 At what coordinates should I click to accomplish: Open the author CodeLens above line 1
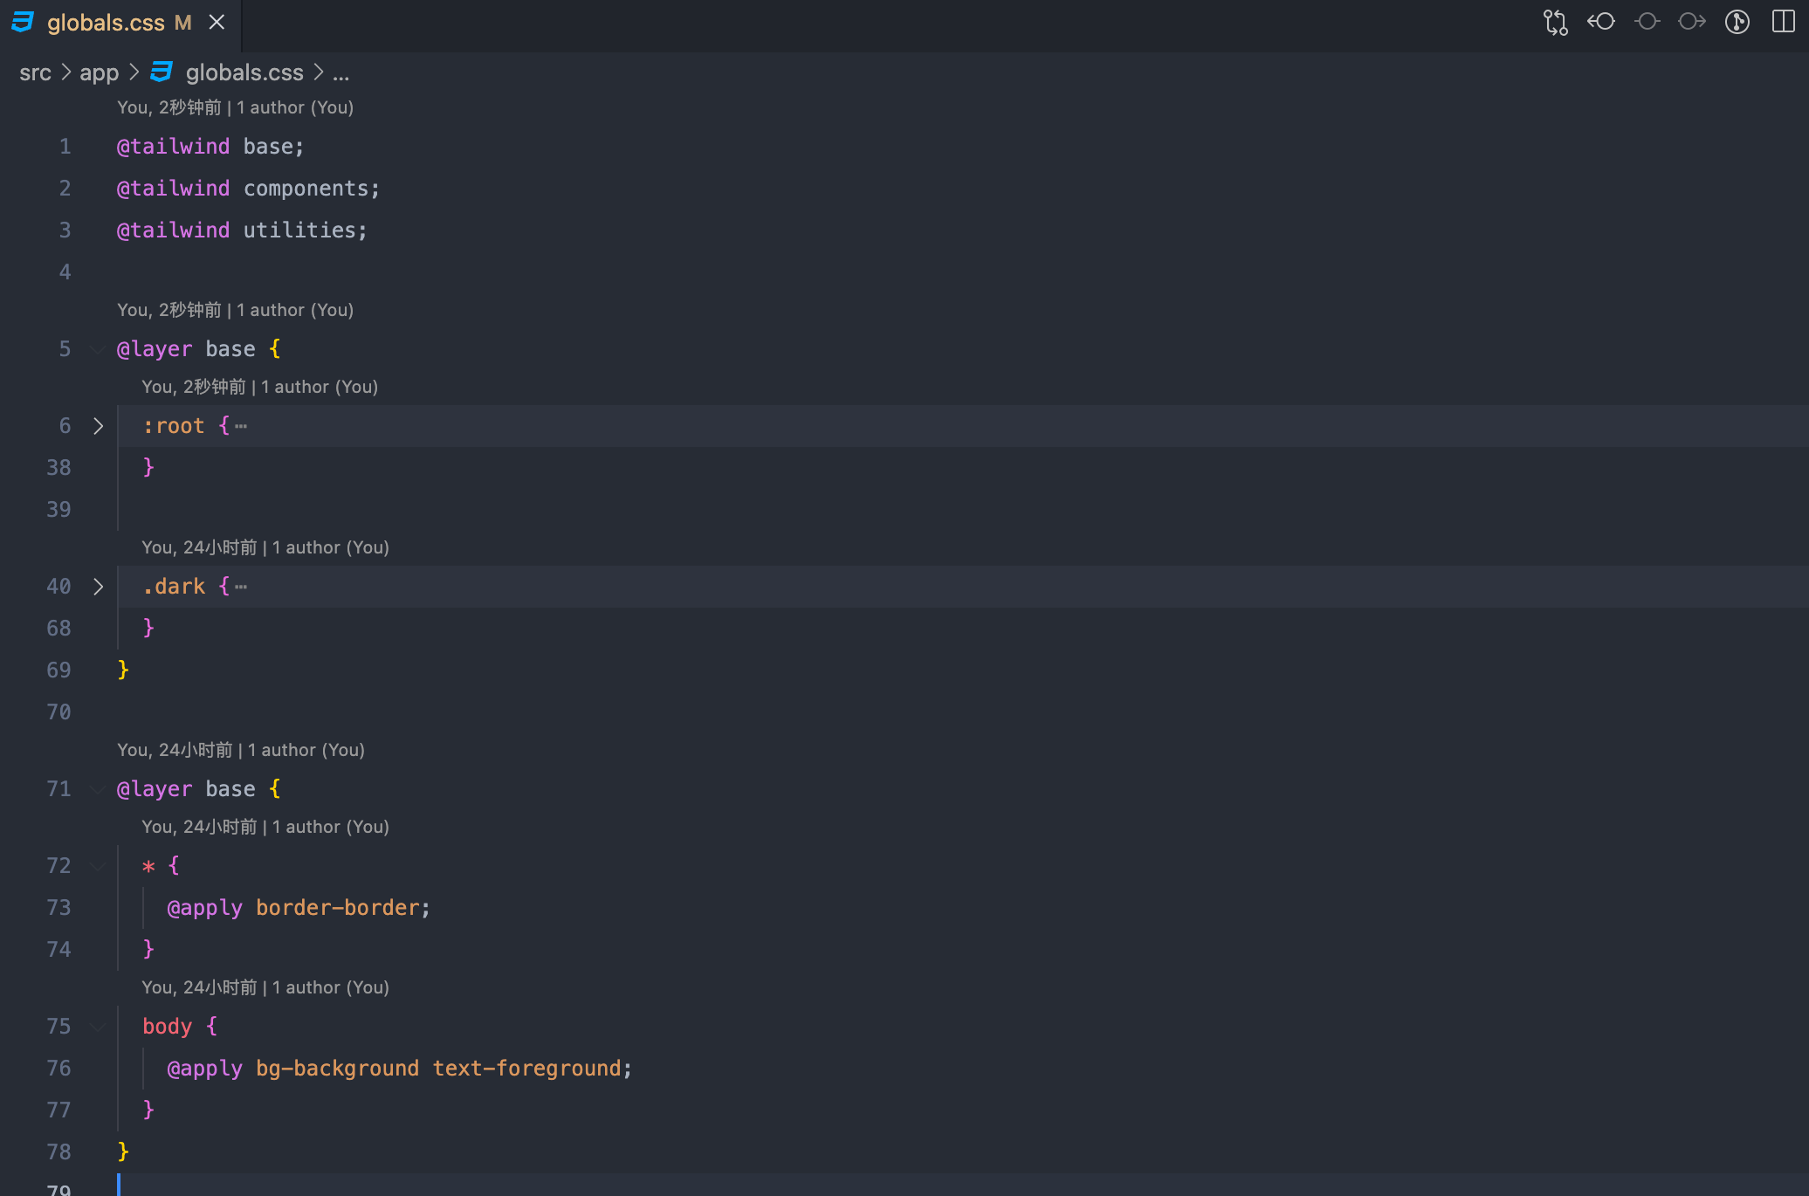coord(236,107)
